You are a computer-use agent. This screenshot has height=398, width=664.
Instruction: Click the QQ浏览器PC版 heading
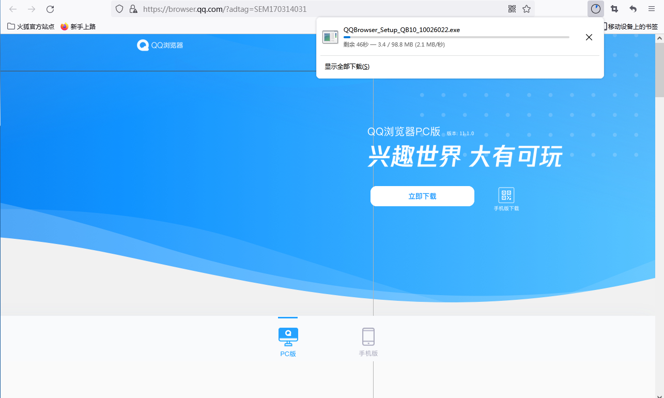[404, 131]
